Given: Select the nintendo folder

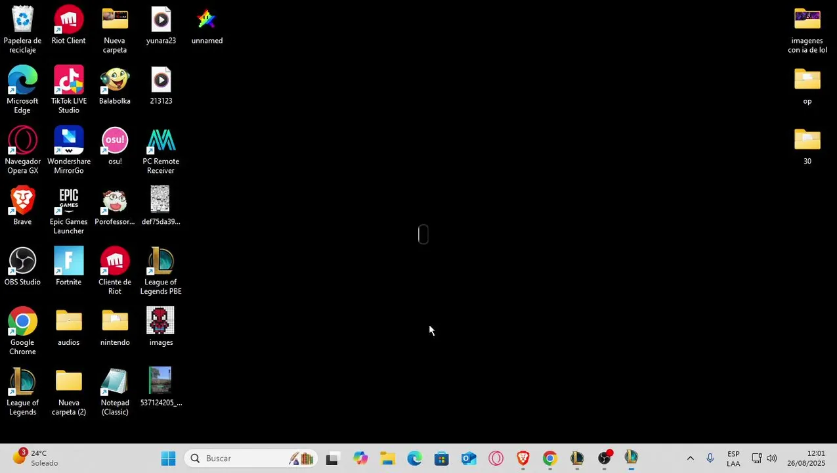Looking at the screenshot, I should [x=115, y=327].
